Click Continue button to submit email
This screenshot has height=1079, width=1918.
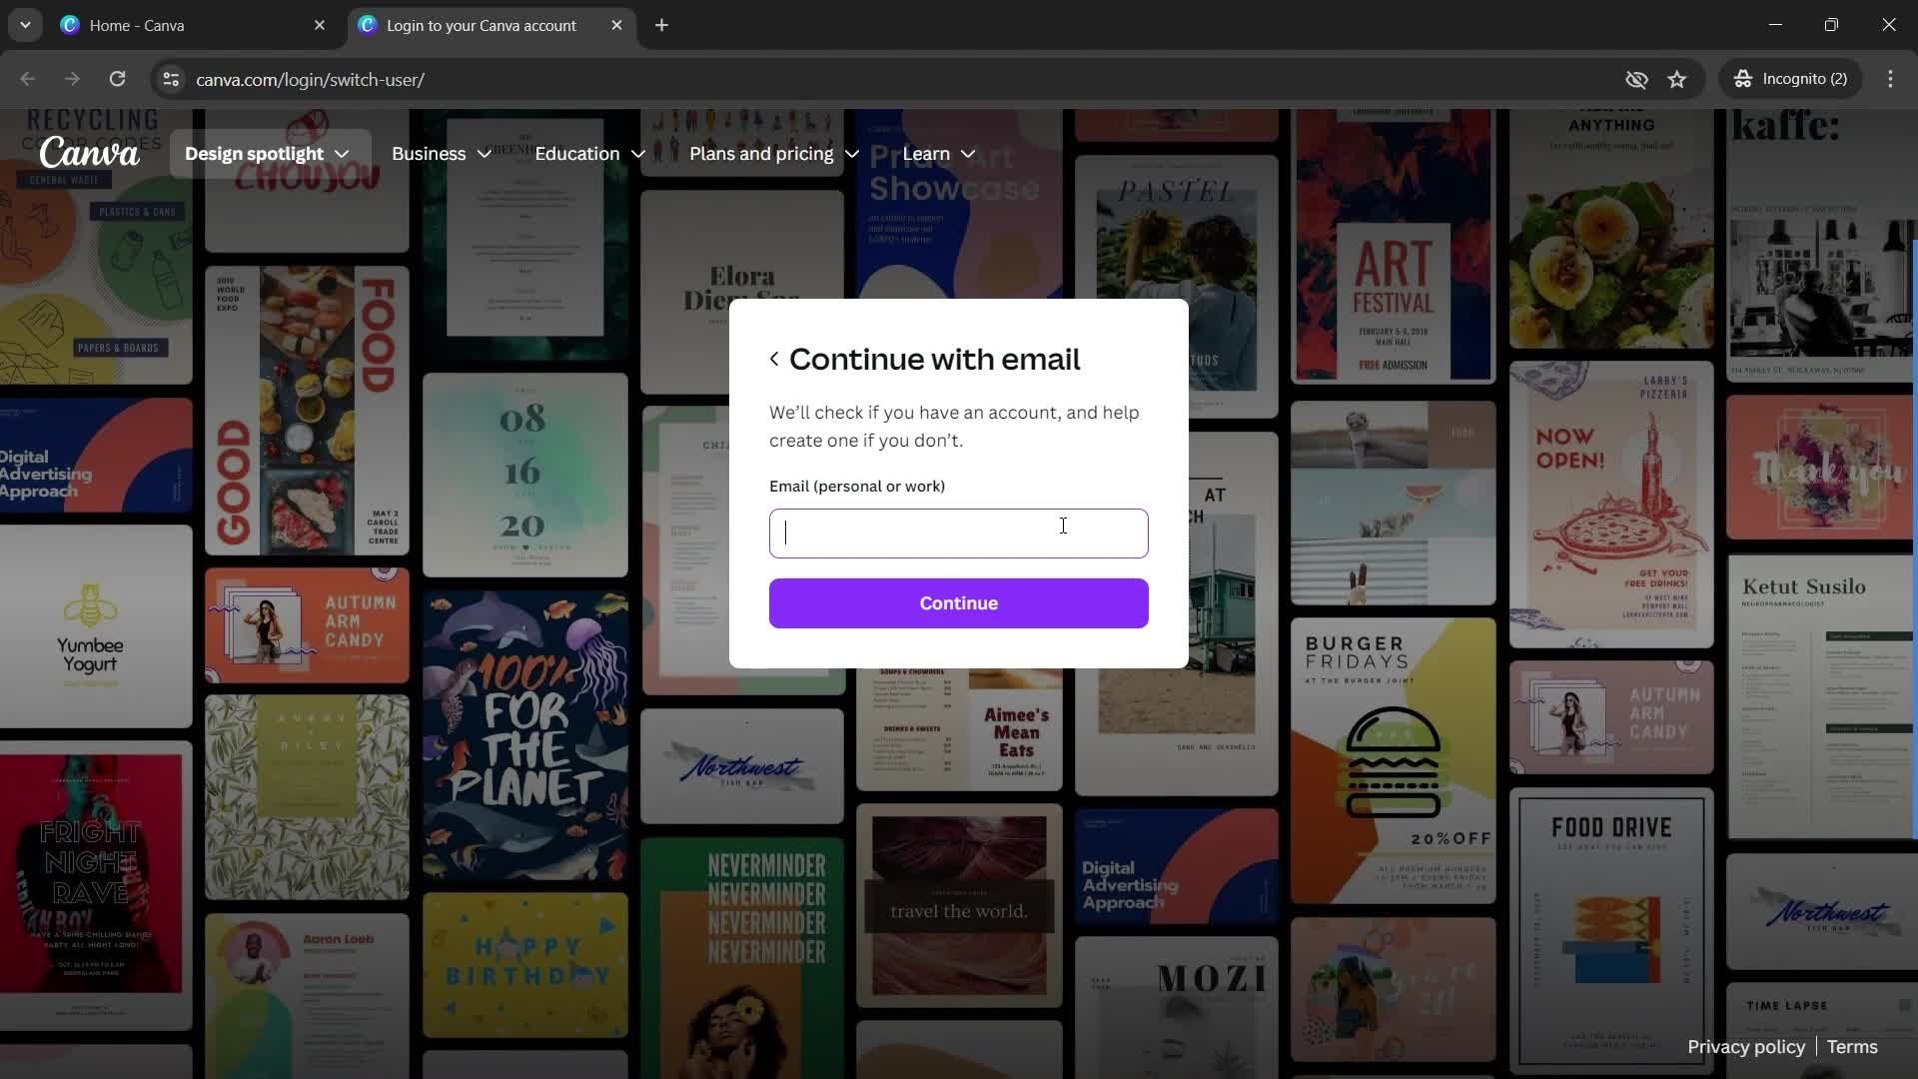pyautogui.click(x=959, y=603)
